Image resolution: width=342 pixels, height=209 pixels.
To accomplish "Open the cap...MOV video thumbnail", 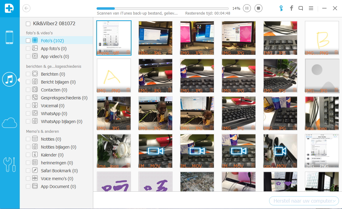I will tap(280, 151).
